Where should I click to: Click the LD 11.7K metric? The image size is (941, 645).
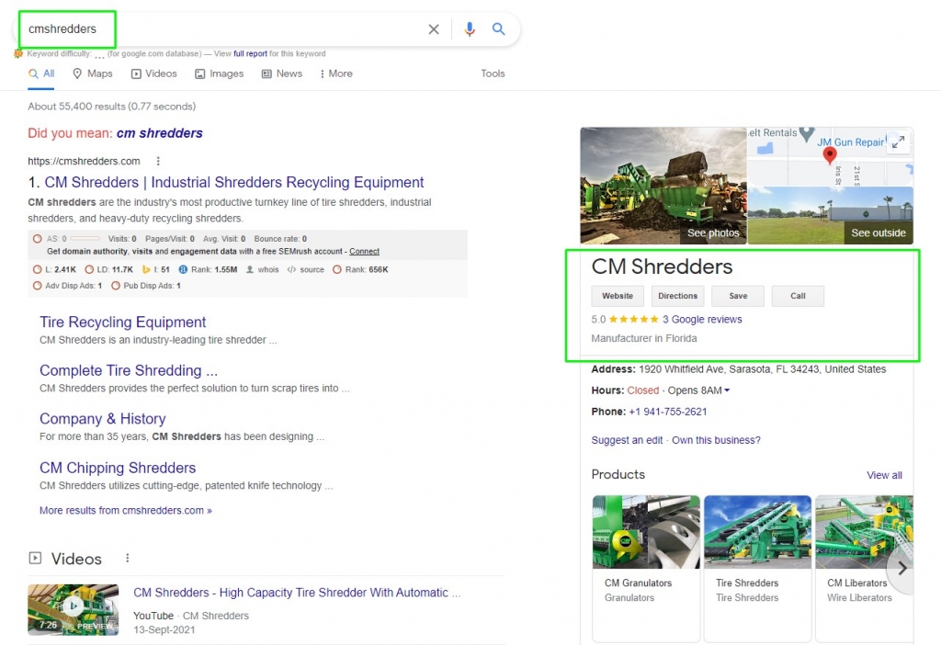pyautogui.click(x=109, y=269)
